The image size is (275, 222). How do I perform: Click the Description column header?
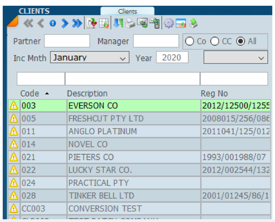87,93
